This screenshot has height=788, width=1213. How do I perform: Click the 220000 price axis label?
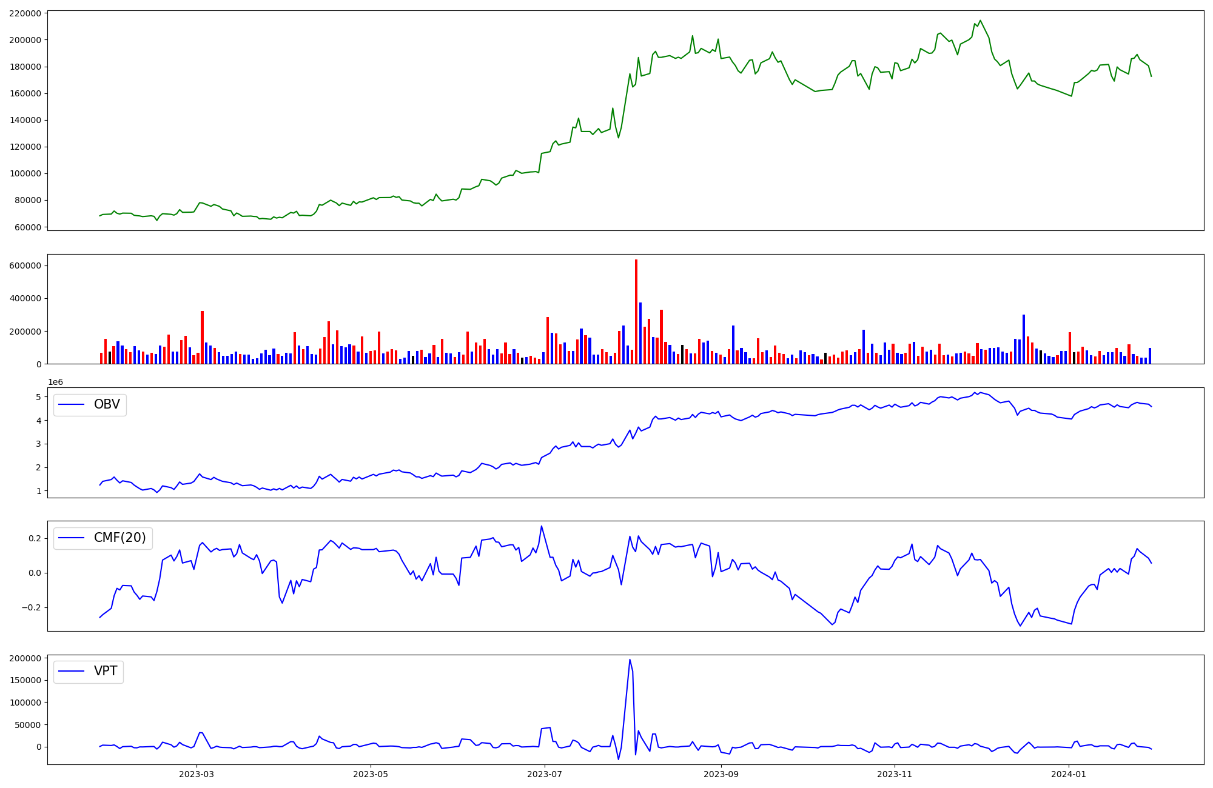point(25,13)
